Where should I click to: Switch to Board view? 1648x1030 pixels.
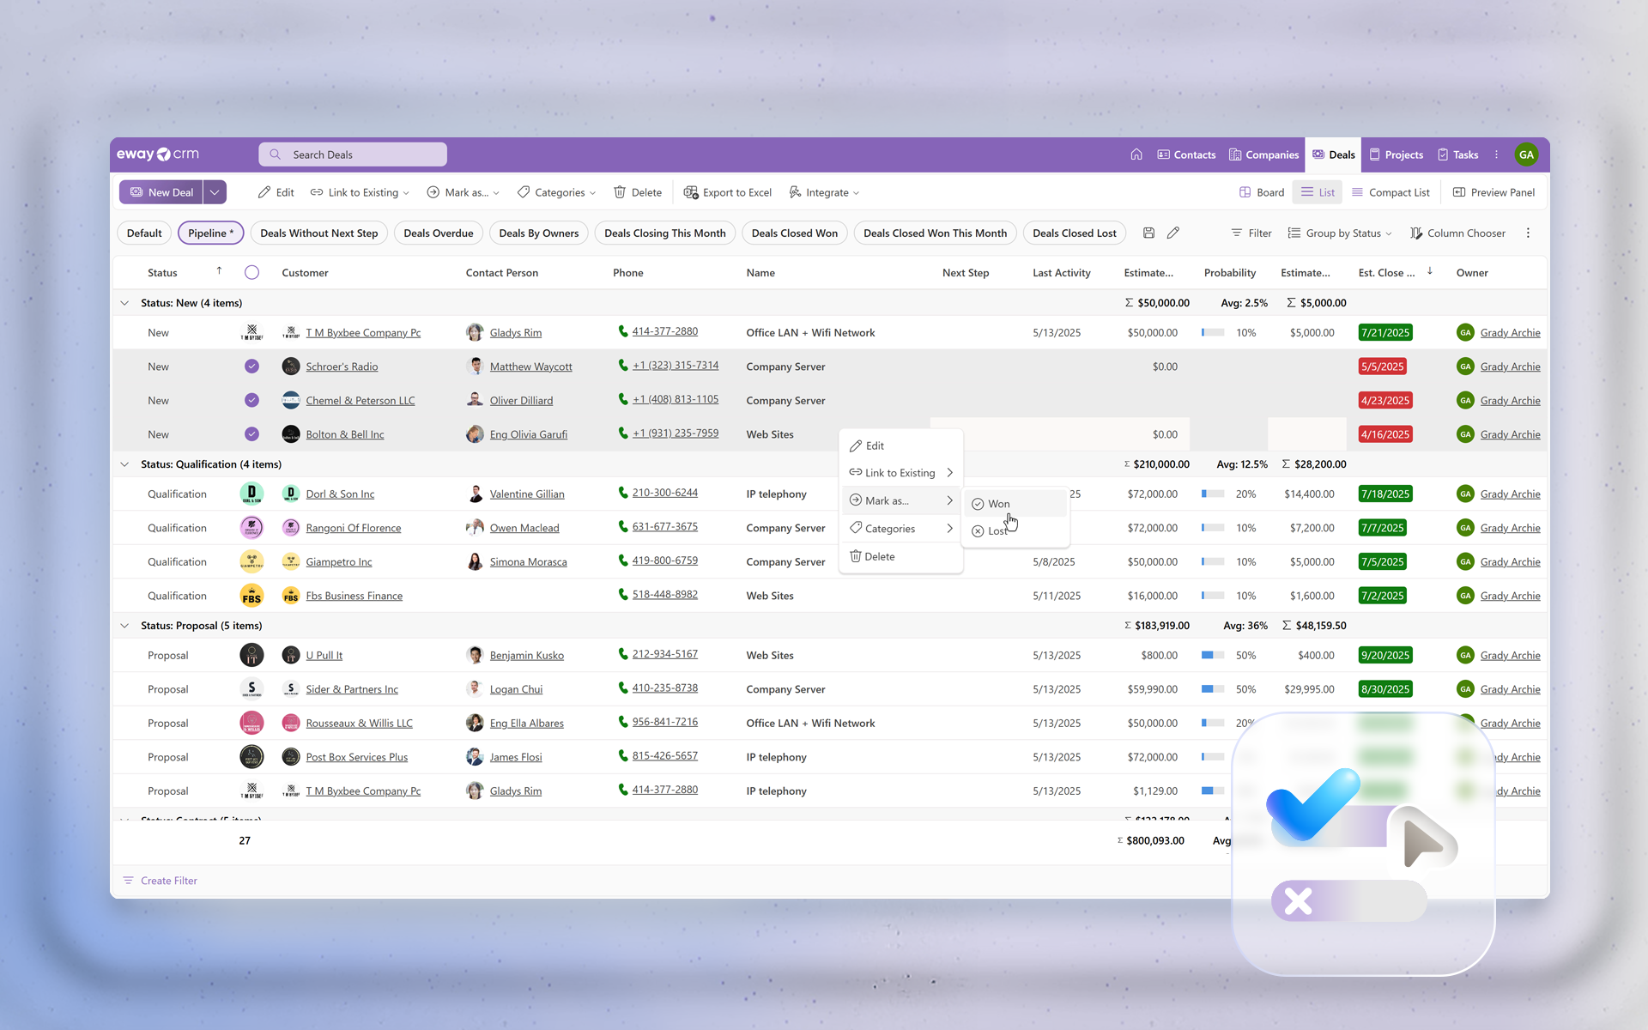coord(1262,192)
